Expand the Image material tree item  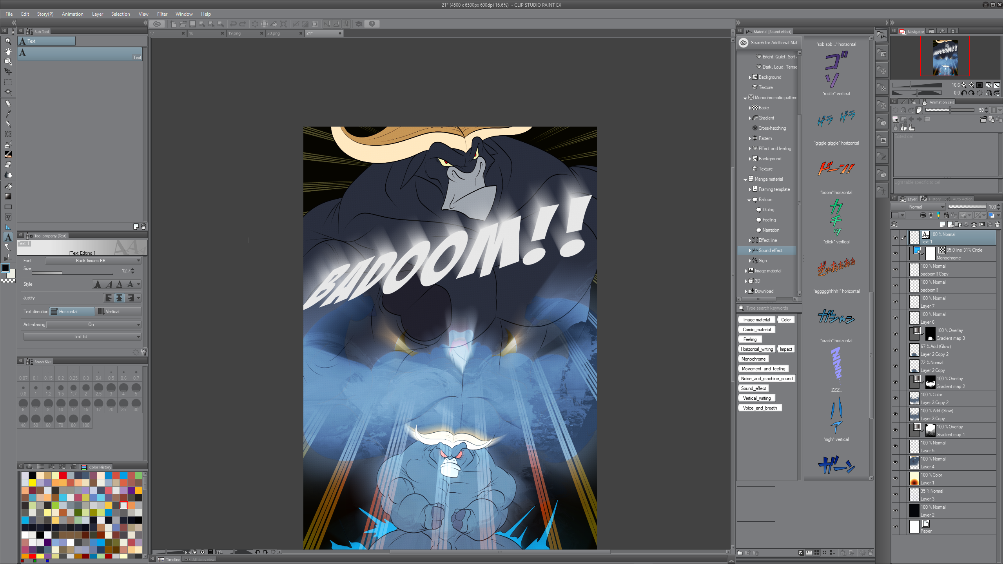pyautogui.click(x=746, y=271)
